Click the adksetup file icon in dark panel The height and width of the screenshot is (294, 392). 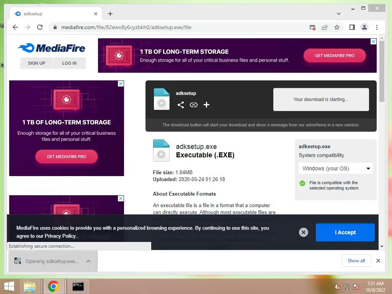click(x=162, y=99)
